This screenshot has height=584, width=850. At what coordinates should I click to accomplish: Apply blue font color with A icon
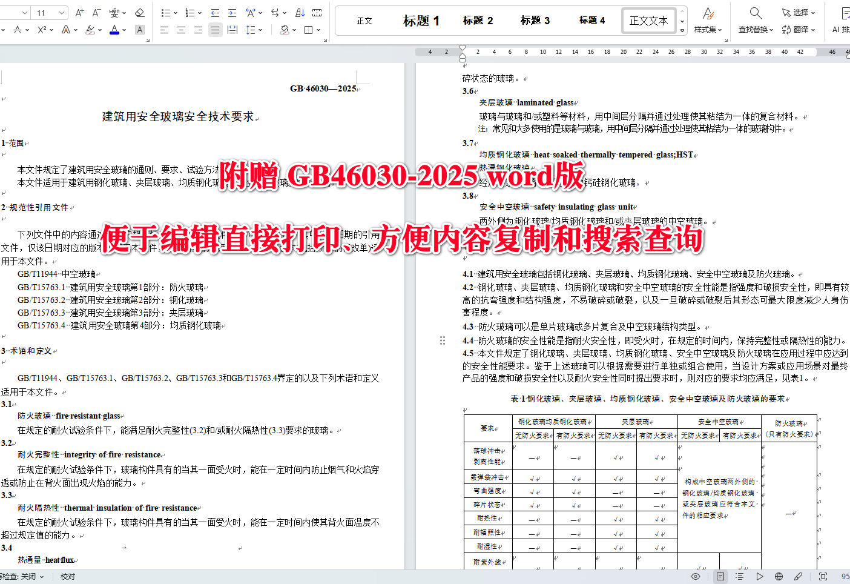point(114,29)
